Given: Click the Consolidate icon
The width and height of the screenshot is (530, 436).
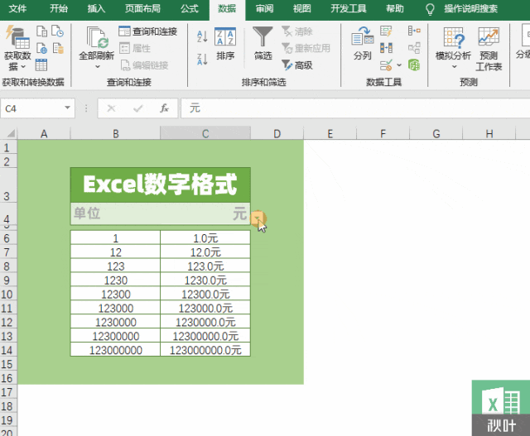Looking at the screenshot, I should pos(414,31).
